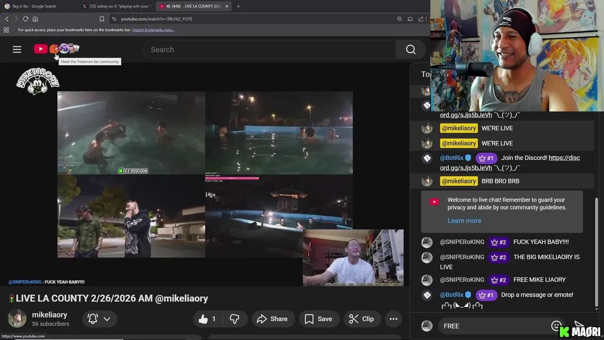Viewport: 604px width, 340px height.
Task: Click the #2 crown badge by THE BIG MIKELIAORY
Action: [499, 257]
